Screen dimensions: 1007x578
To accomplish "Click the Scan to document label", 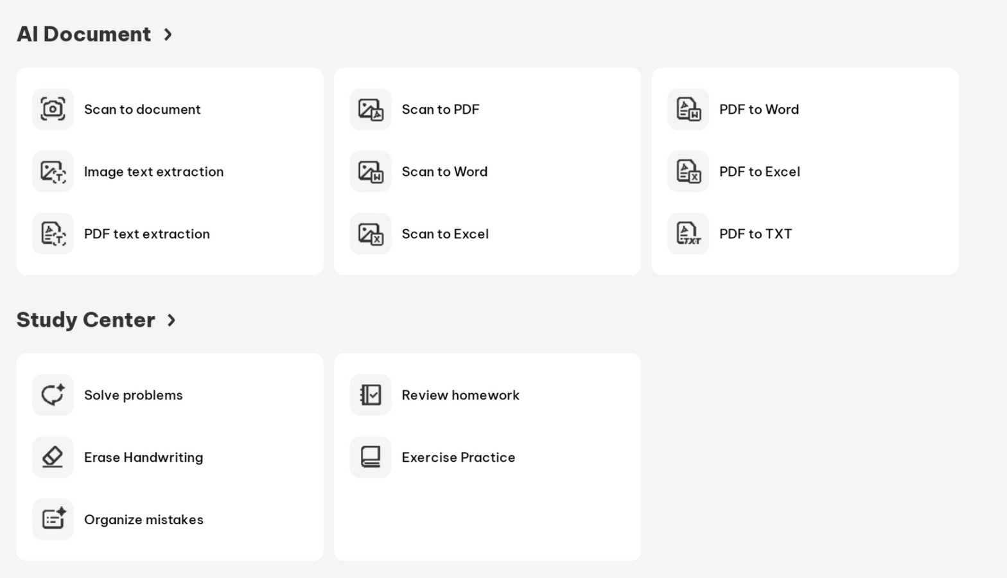I will pos(143,109).
